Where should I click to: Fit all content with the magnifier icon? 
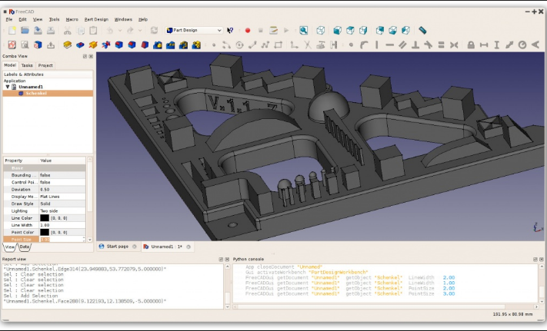point(303,31)
